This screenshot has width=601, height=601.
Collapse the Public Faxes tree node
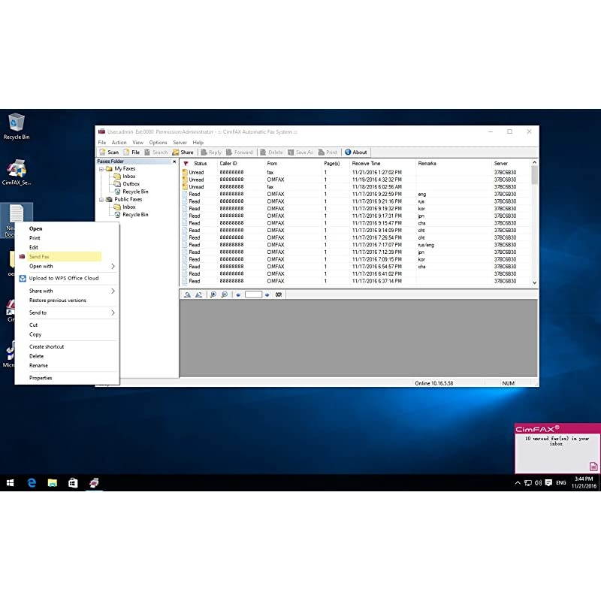coord(101,200)
